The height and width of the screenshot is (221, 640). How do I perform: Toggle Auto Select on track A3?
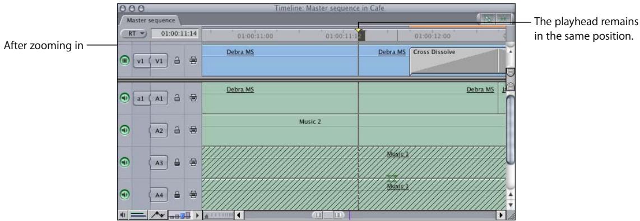[193, 162]
